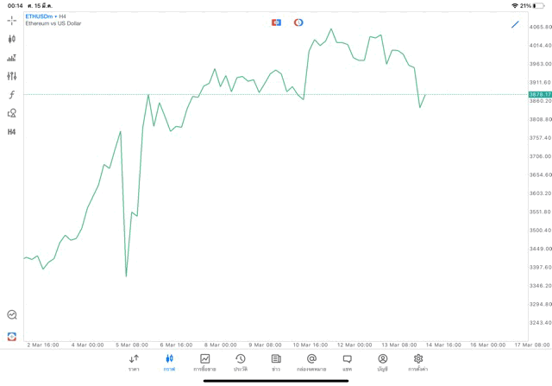Open the กล่องจดหมาย mailbox tab

tap(311, 362)
